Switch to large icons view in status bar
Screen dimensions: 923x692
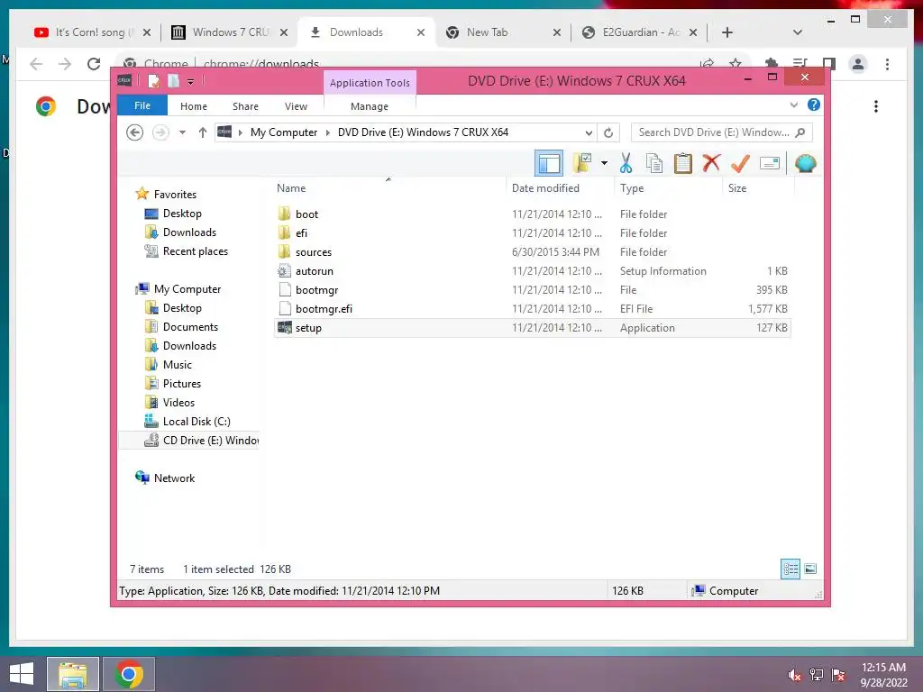click(x=810, y=569)
